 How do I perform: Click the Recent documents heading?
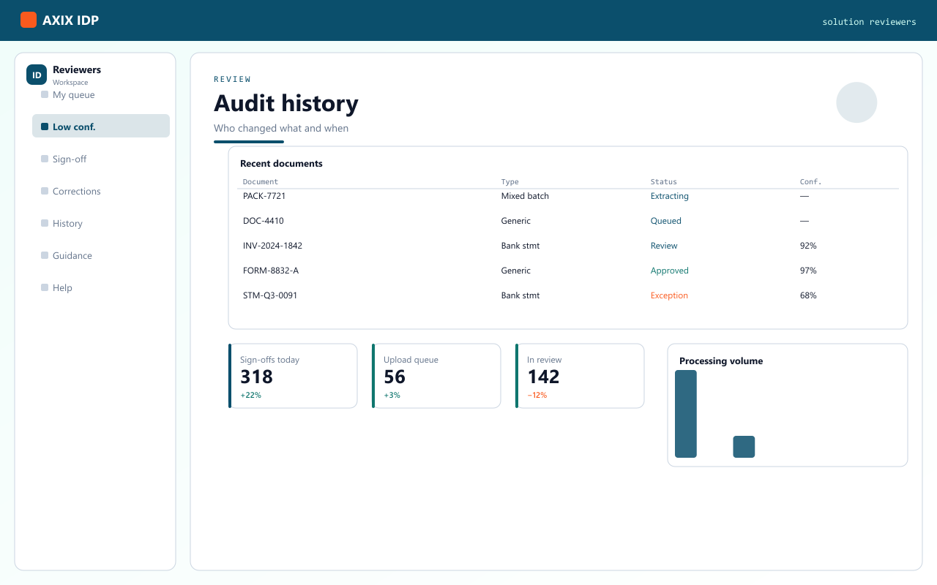281,164
